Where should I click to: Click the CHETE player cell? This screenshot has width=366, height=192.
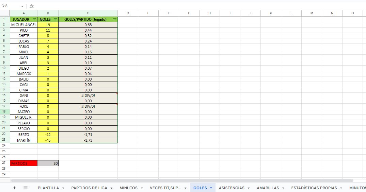tap(23, 36)
